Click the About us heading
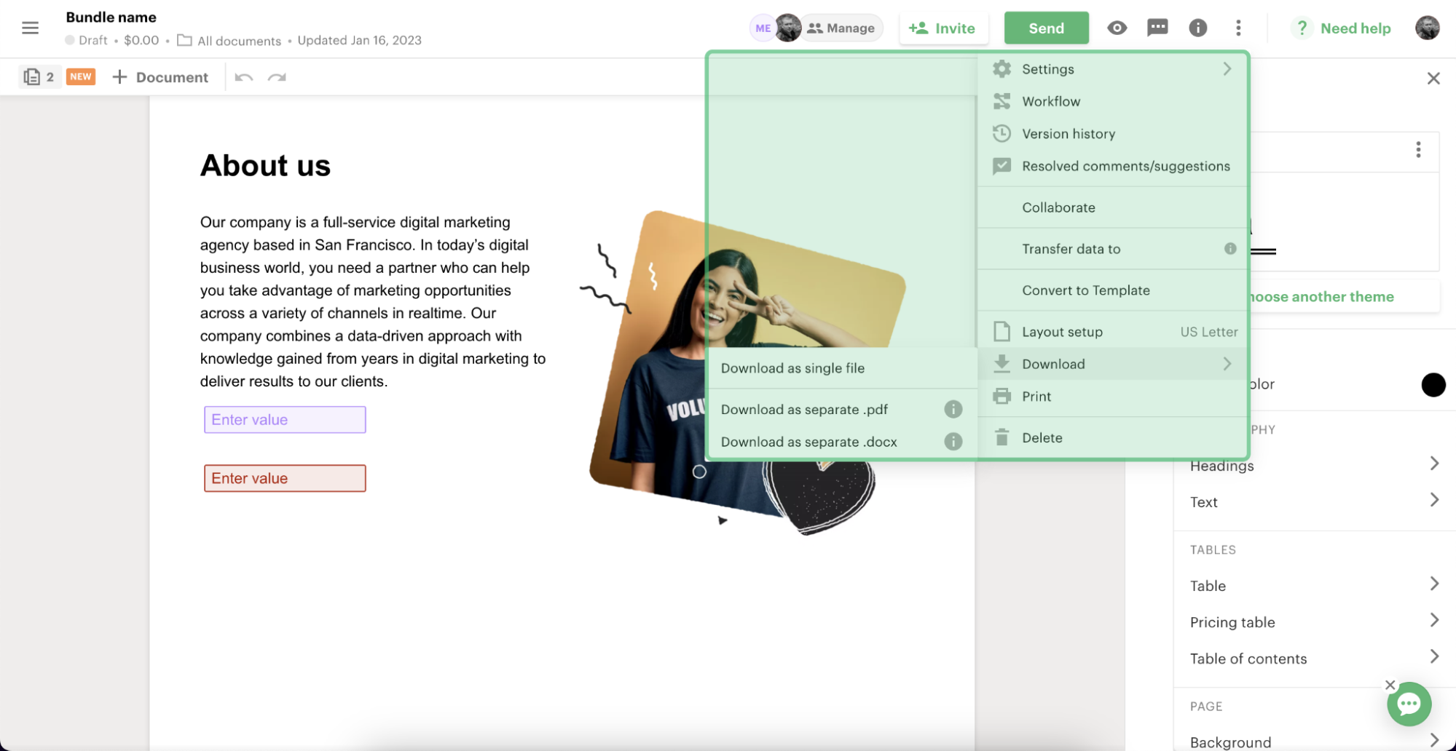The image size is (1456, 751). [x=265, y=166]
